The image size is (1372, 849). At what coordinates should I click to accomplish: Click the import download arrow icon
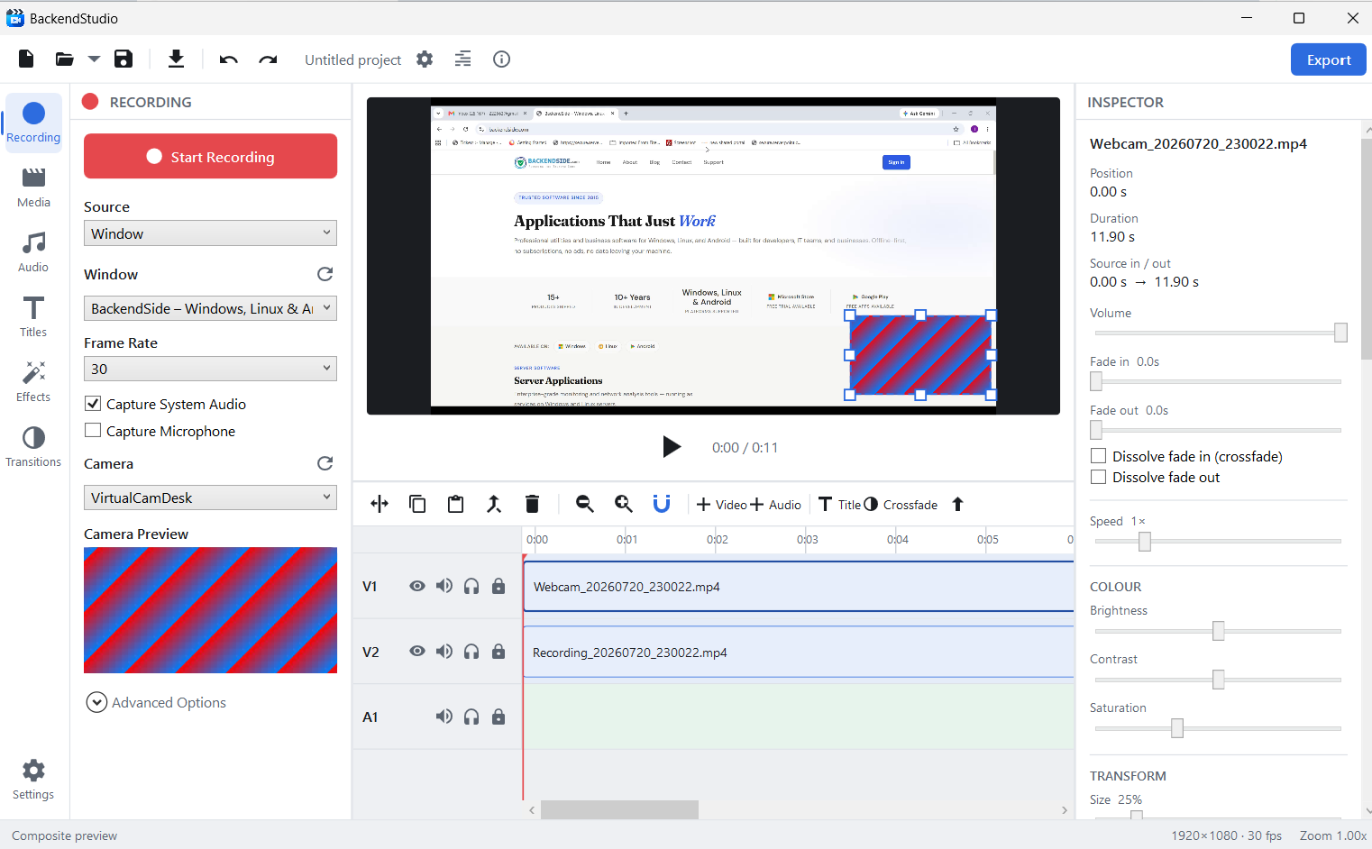tap(176, 59)
